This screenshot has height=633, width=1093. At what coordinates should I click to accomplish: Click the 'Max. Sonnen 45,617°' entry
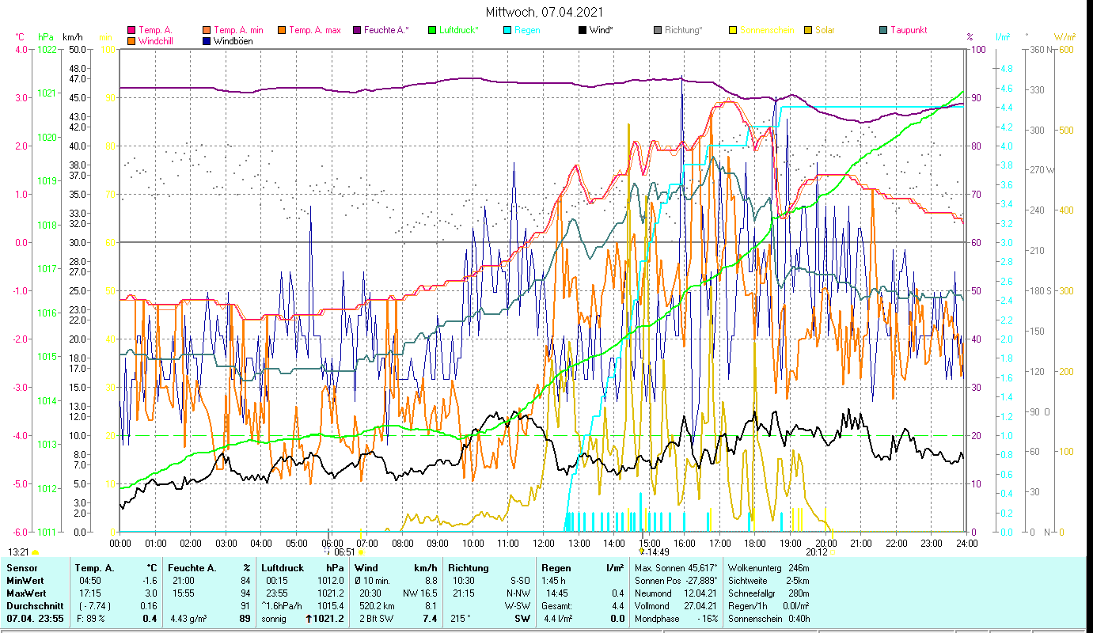tap(676, 568)
